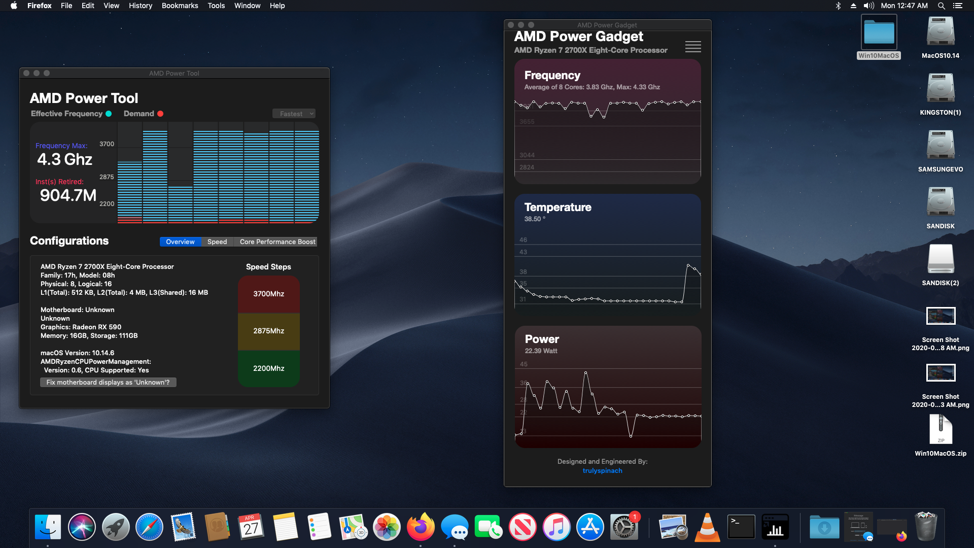This screenshot has width=974, height=548.
Task: Click the Bluetooth menu bar icon
Action: [x=838, y=6]
